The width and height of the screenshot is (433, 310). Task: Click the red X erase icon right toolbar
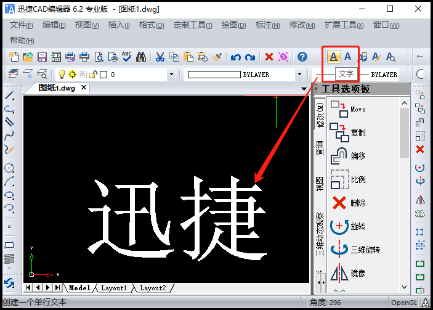(x=420, y=150)
